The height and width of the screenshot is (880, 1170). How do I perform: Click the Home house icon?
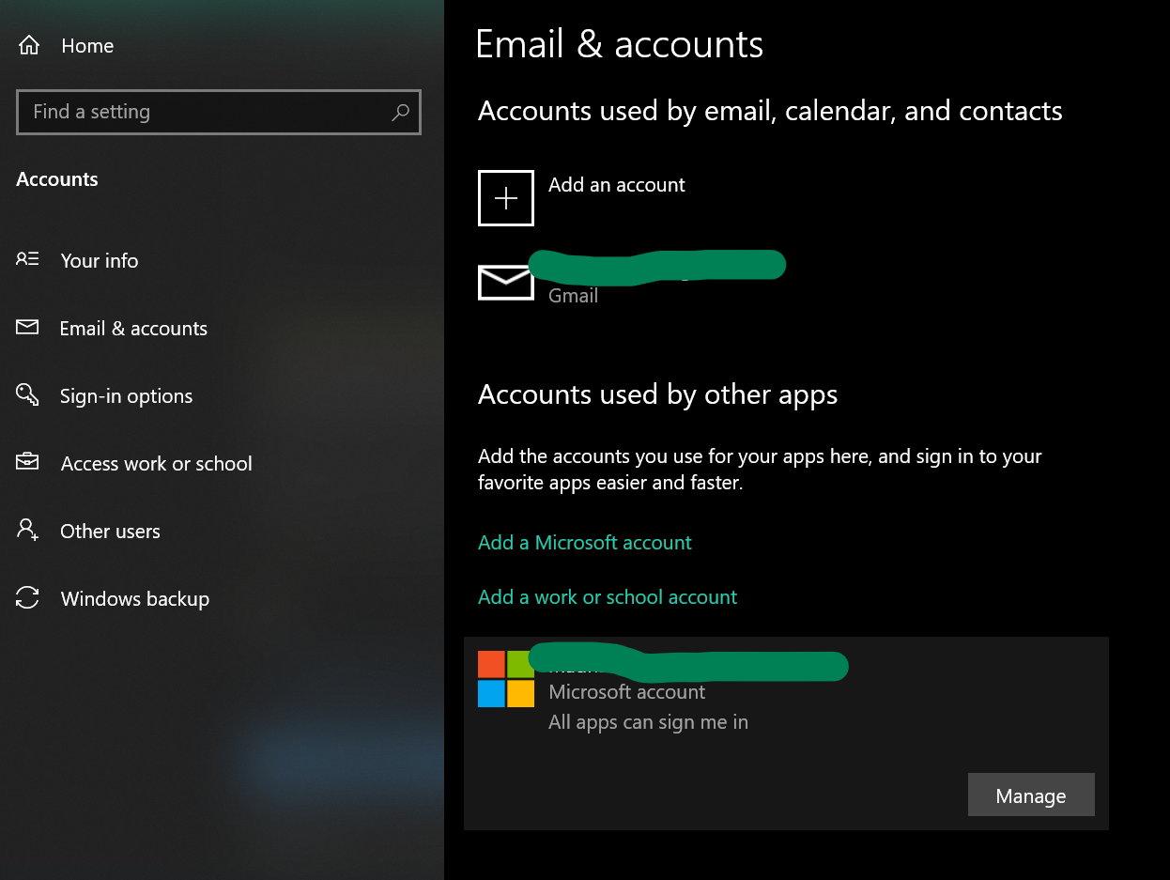[29, 45]
